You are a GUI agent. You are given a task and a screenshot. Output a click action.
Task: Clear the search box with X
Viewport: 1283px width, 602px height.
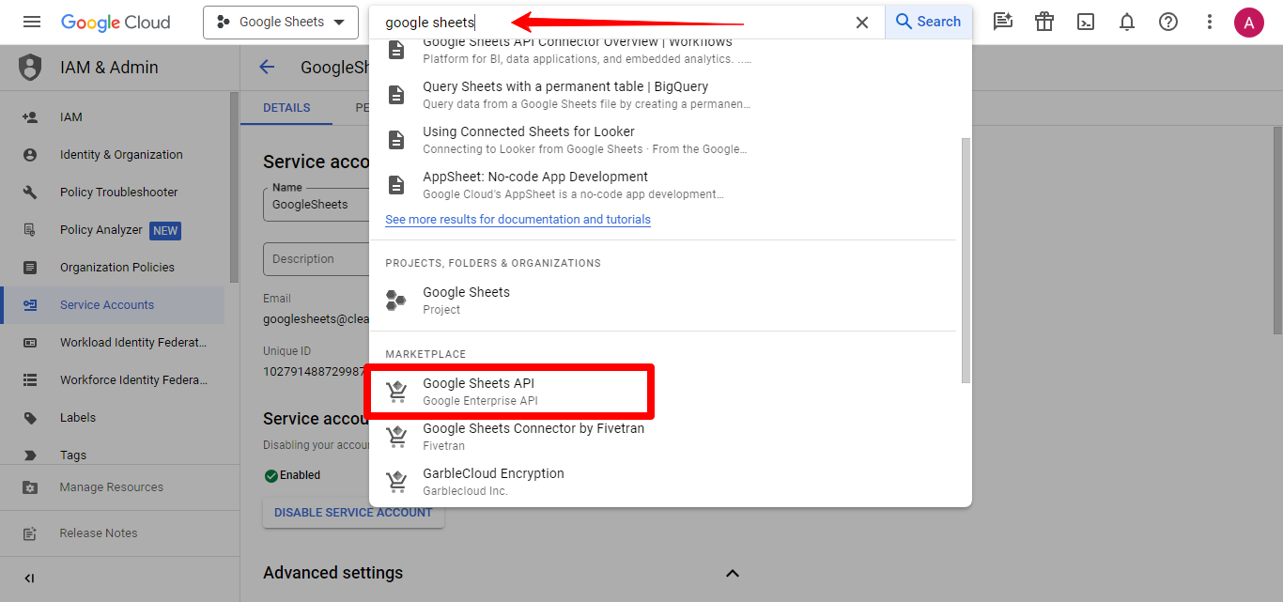(861, 22)
